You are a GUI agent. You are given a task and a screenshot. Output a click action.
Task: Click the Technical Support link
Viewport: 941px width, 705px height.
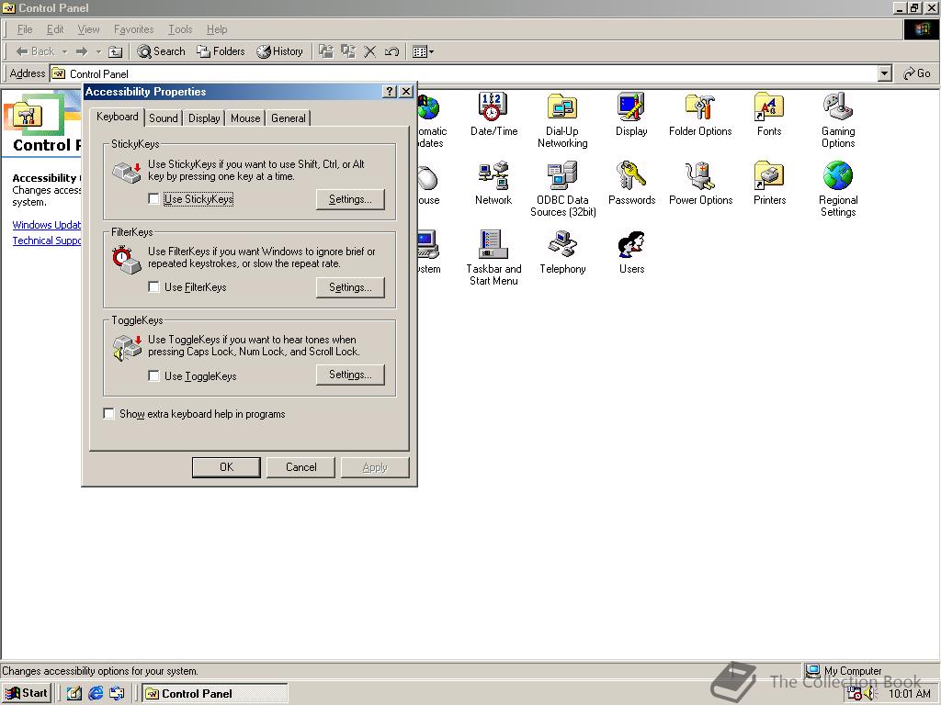(47, 241)
